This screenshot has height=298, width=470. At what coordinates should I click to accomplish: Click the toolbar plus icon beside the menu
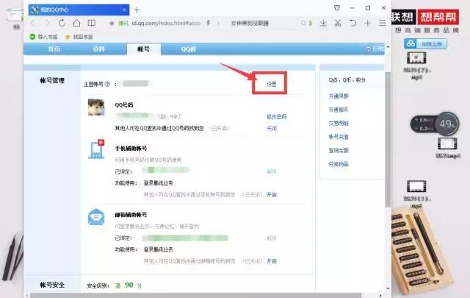[368, 23]
